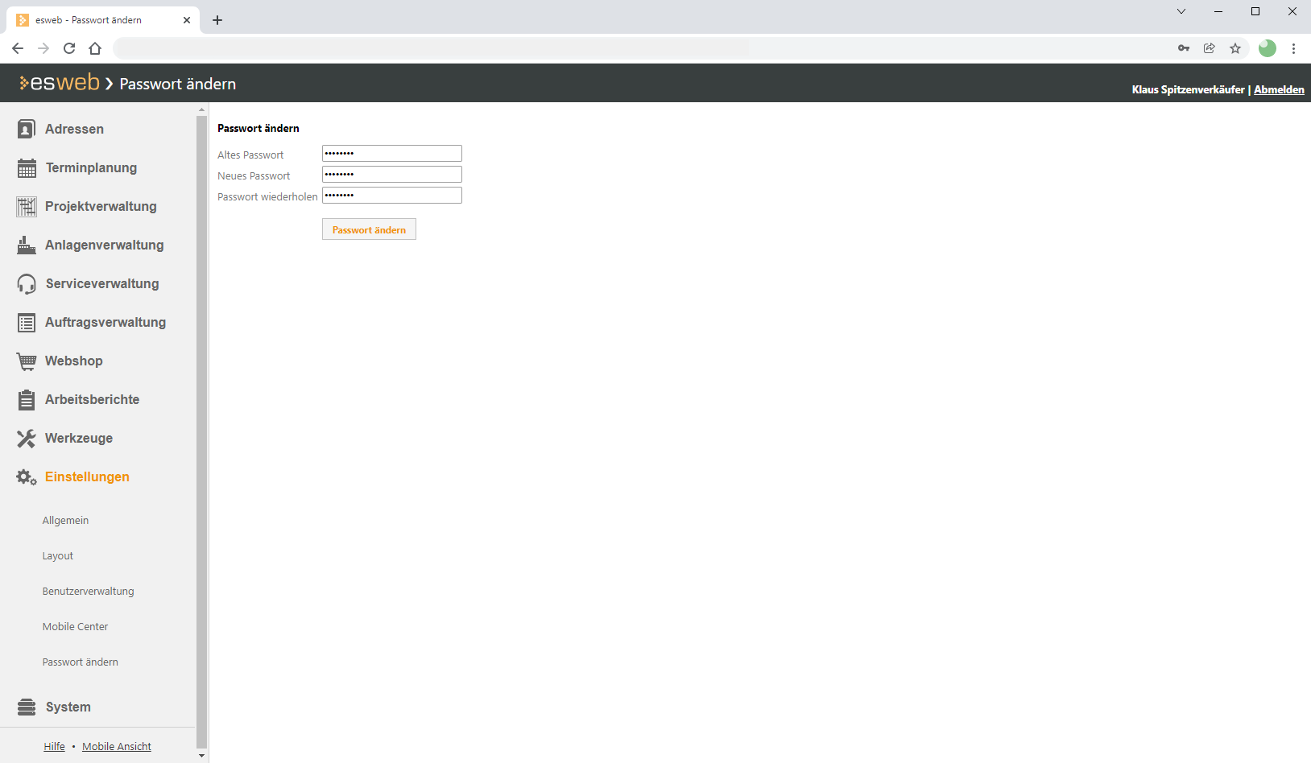
Task: Click the sidebar scrollbar down arrow
Action: (x=201, y=756)
